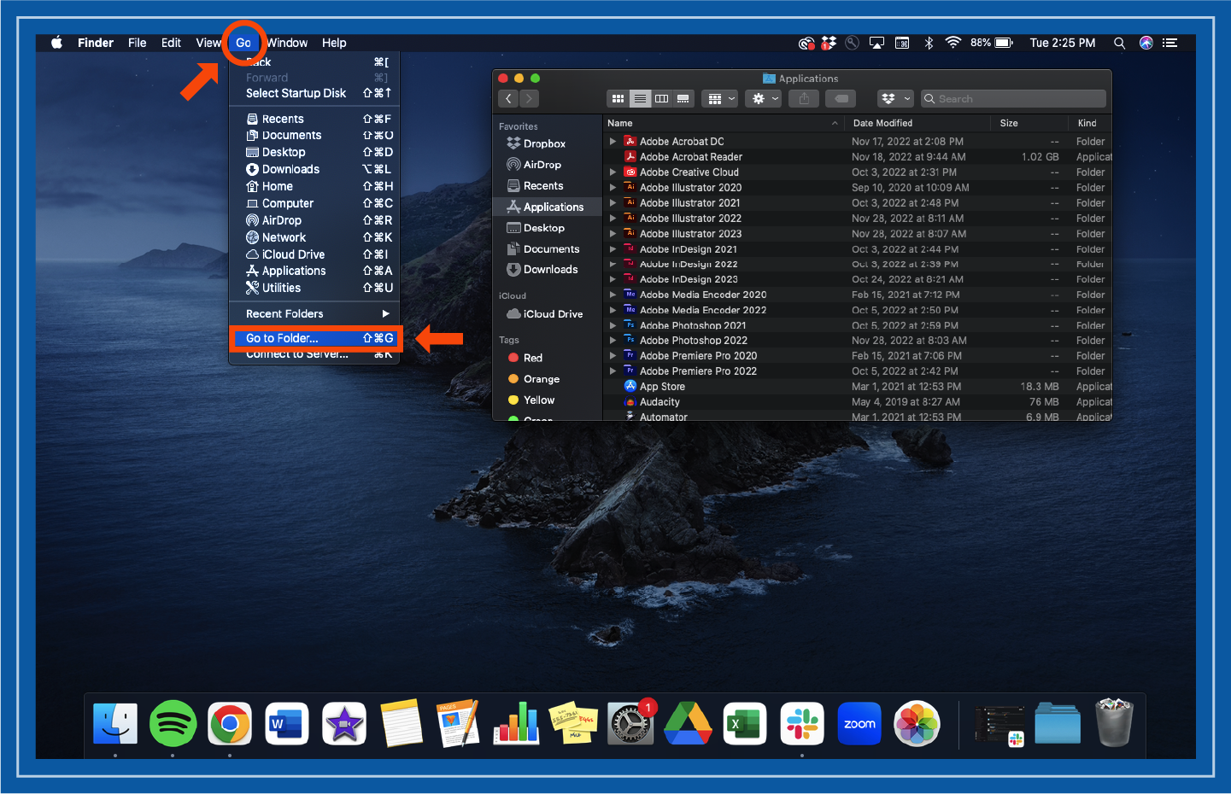Switch Finder window to gallery view
Viewport: 1231px width, 794px height.
[683, 99]
